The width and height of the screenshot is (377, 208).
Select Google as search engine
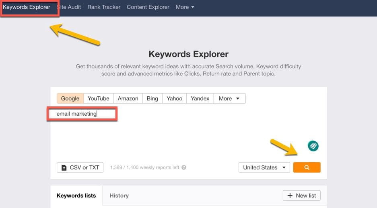tap(70, 98)
